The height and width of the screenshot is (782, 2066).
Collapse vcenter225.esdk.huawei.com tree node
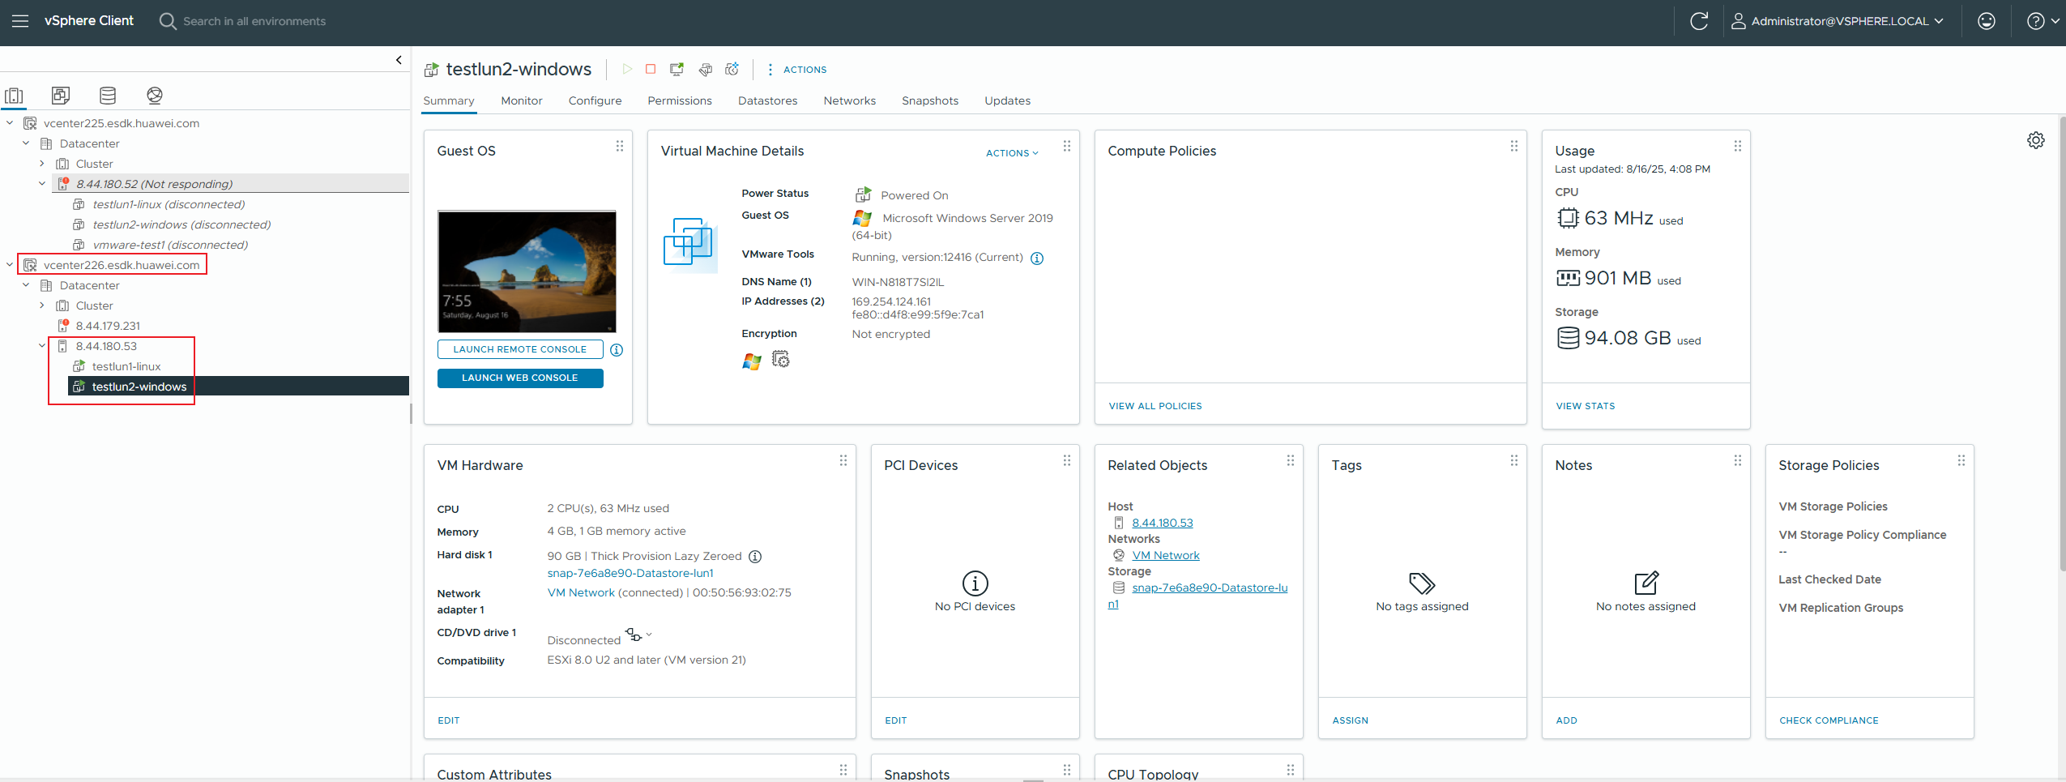click(x=10, y=123)
